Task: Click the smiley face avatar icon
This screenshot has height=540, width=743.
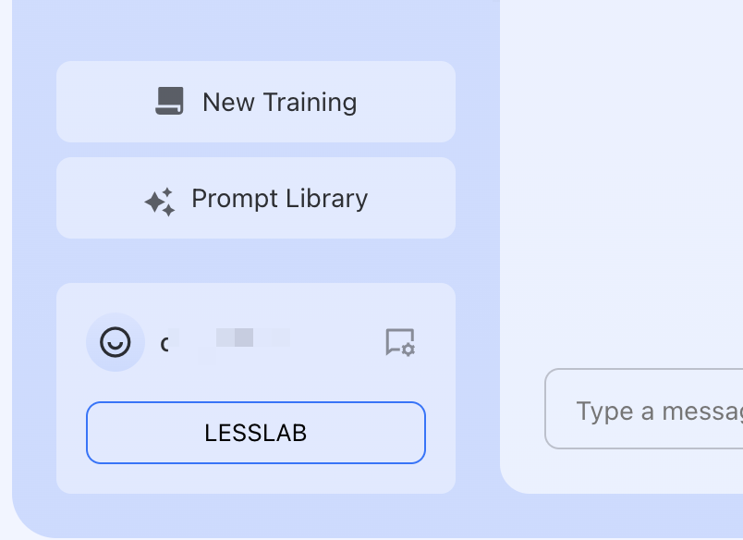Action: 116,342
